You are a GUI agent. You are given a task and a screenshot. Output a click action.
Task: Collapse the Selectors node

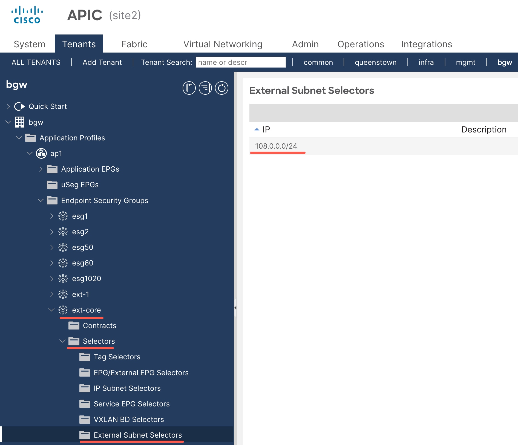tap(62, 341)
